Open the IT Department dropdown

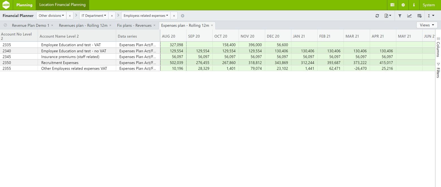click(94, 16)
